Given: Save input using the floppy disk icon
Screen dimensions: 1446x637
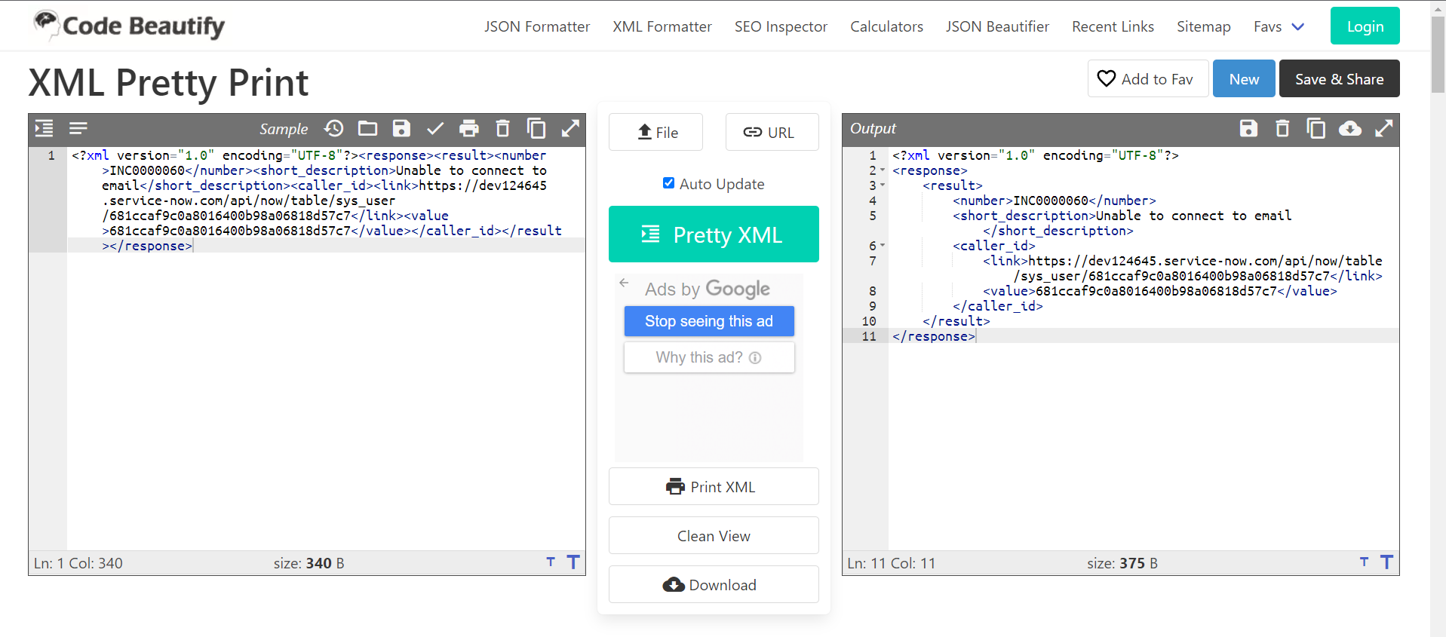Looking at the screenshot, I should (x=401, y=128).
